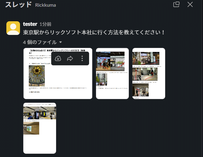The image size is (203, 157).
Task: Click the 1分前 message timestamp
Action: [x=45, y=24]
